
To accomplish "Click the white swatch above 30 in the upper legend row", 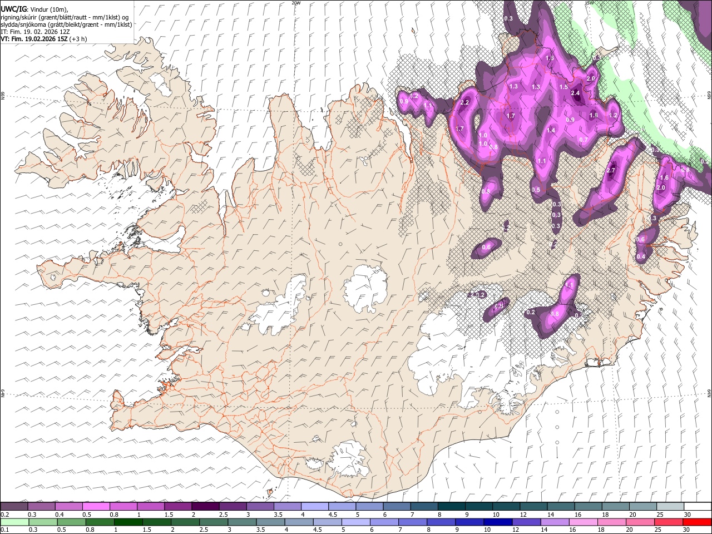I will (x=696, y=506).
